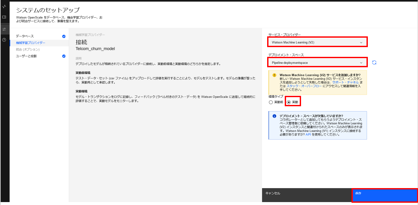Open the API link in info box
The image size is (418, 205).
click(x=308, y=135)
